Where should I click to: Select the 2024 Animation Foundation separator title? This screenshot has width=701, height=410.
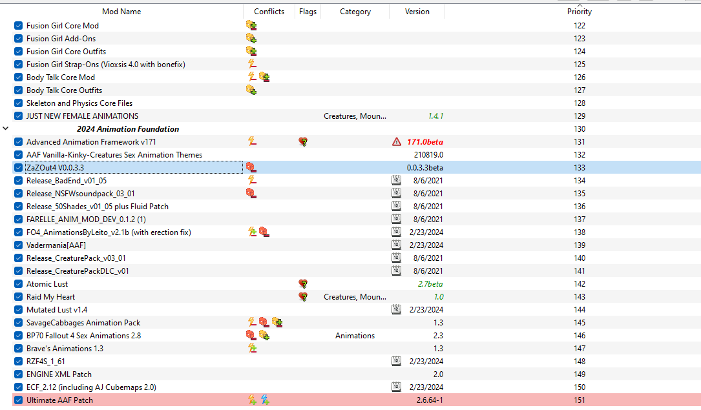pos(128,129)
